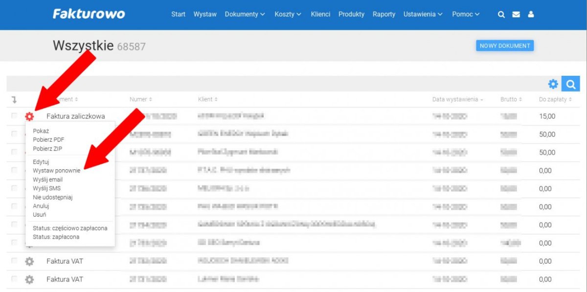
Task: Choose Usuń in the context menu
Action: tap(40, 215)
